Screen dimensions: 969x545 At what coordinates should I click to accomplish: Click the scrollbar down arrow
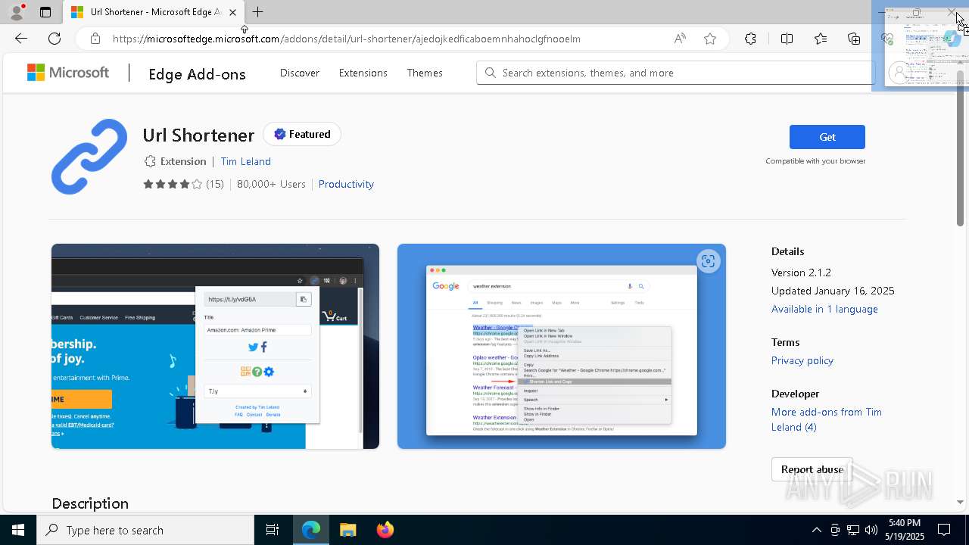(961, 502)
